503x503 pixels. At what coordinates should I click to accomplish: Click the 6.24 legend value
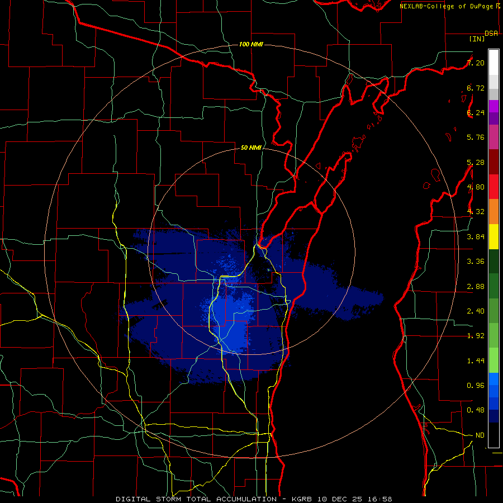tap(476, 112)
